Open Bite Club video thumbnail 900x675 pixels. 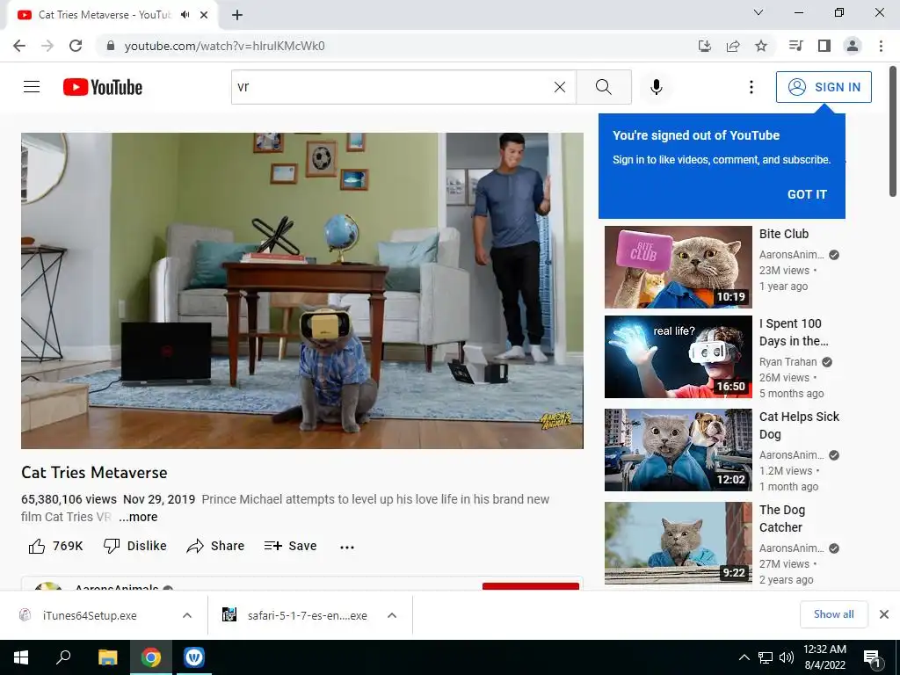pyautogui.click(x=678, y=267)
